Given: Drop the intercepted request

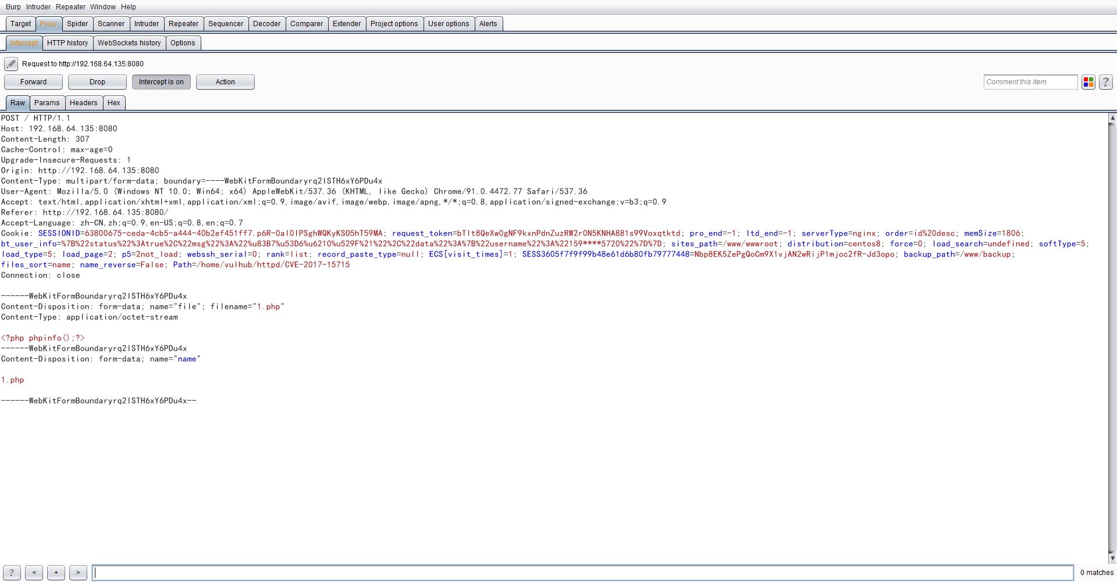Looking at the screenshot, I should [97, 82].
